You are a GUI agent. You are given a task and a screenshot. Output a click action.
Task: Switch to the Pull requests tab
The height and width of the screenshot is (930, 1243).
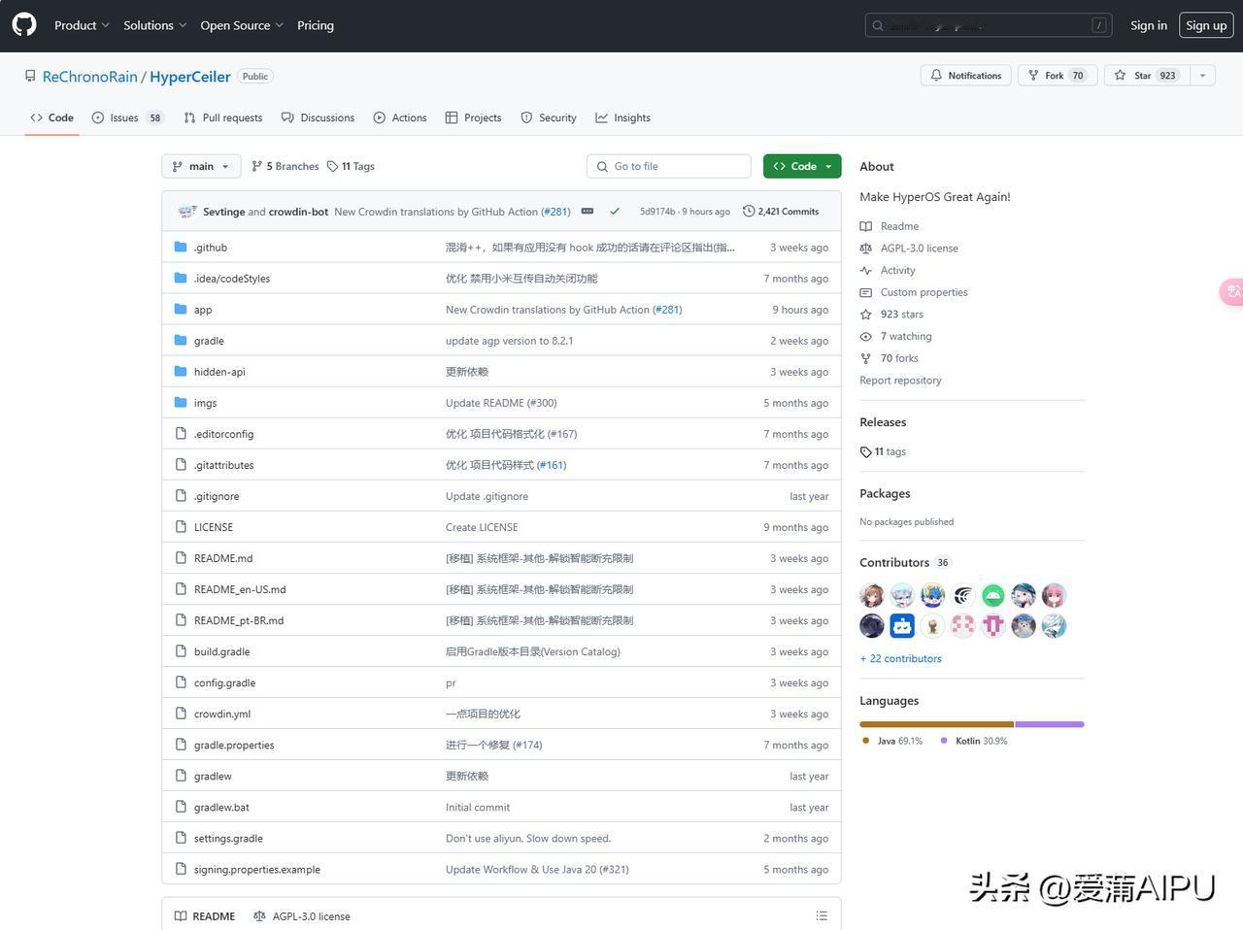[x=222, y=117]
